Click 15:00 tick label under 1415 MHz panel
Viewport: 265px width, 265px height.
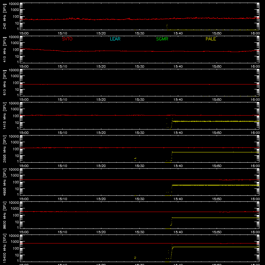coord(24,133)
